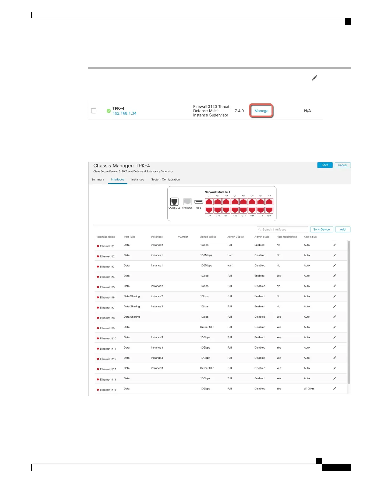
Task: Select port 1/2 in Network Module 1
Action: 218,202
